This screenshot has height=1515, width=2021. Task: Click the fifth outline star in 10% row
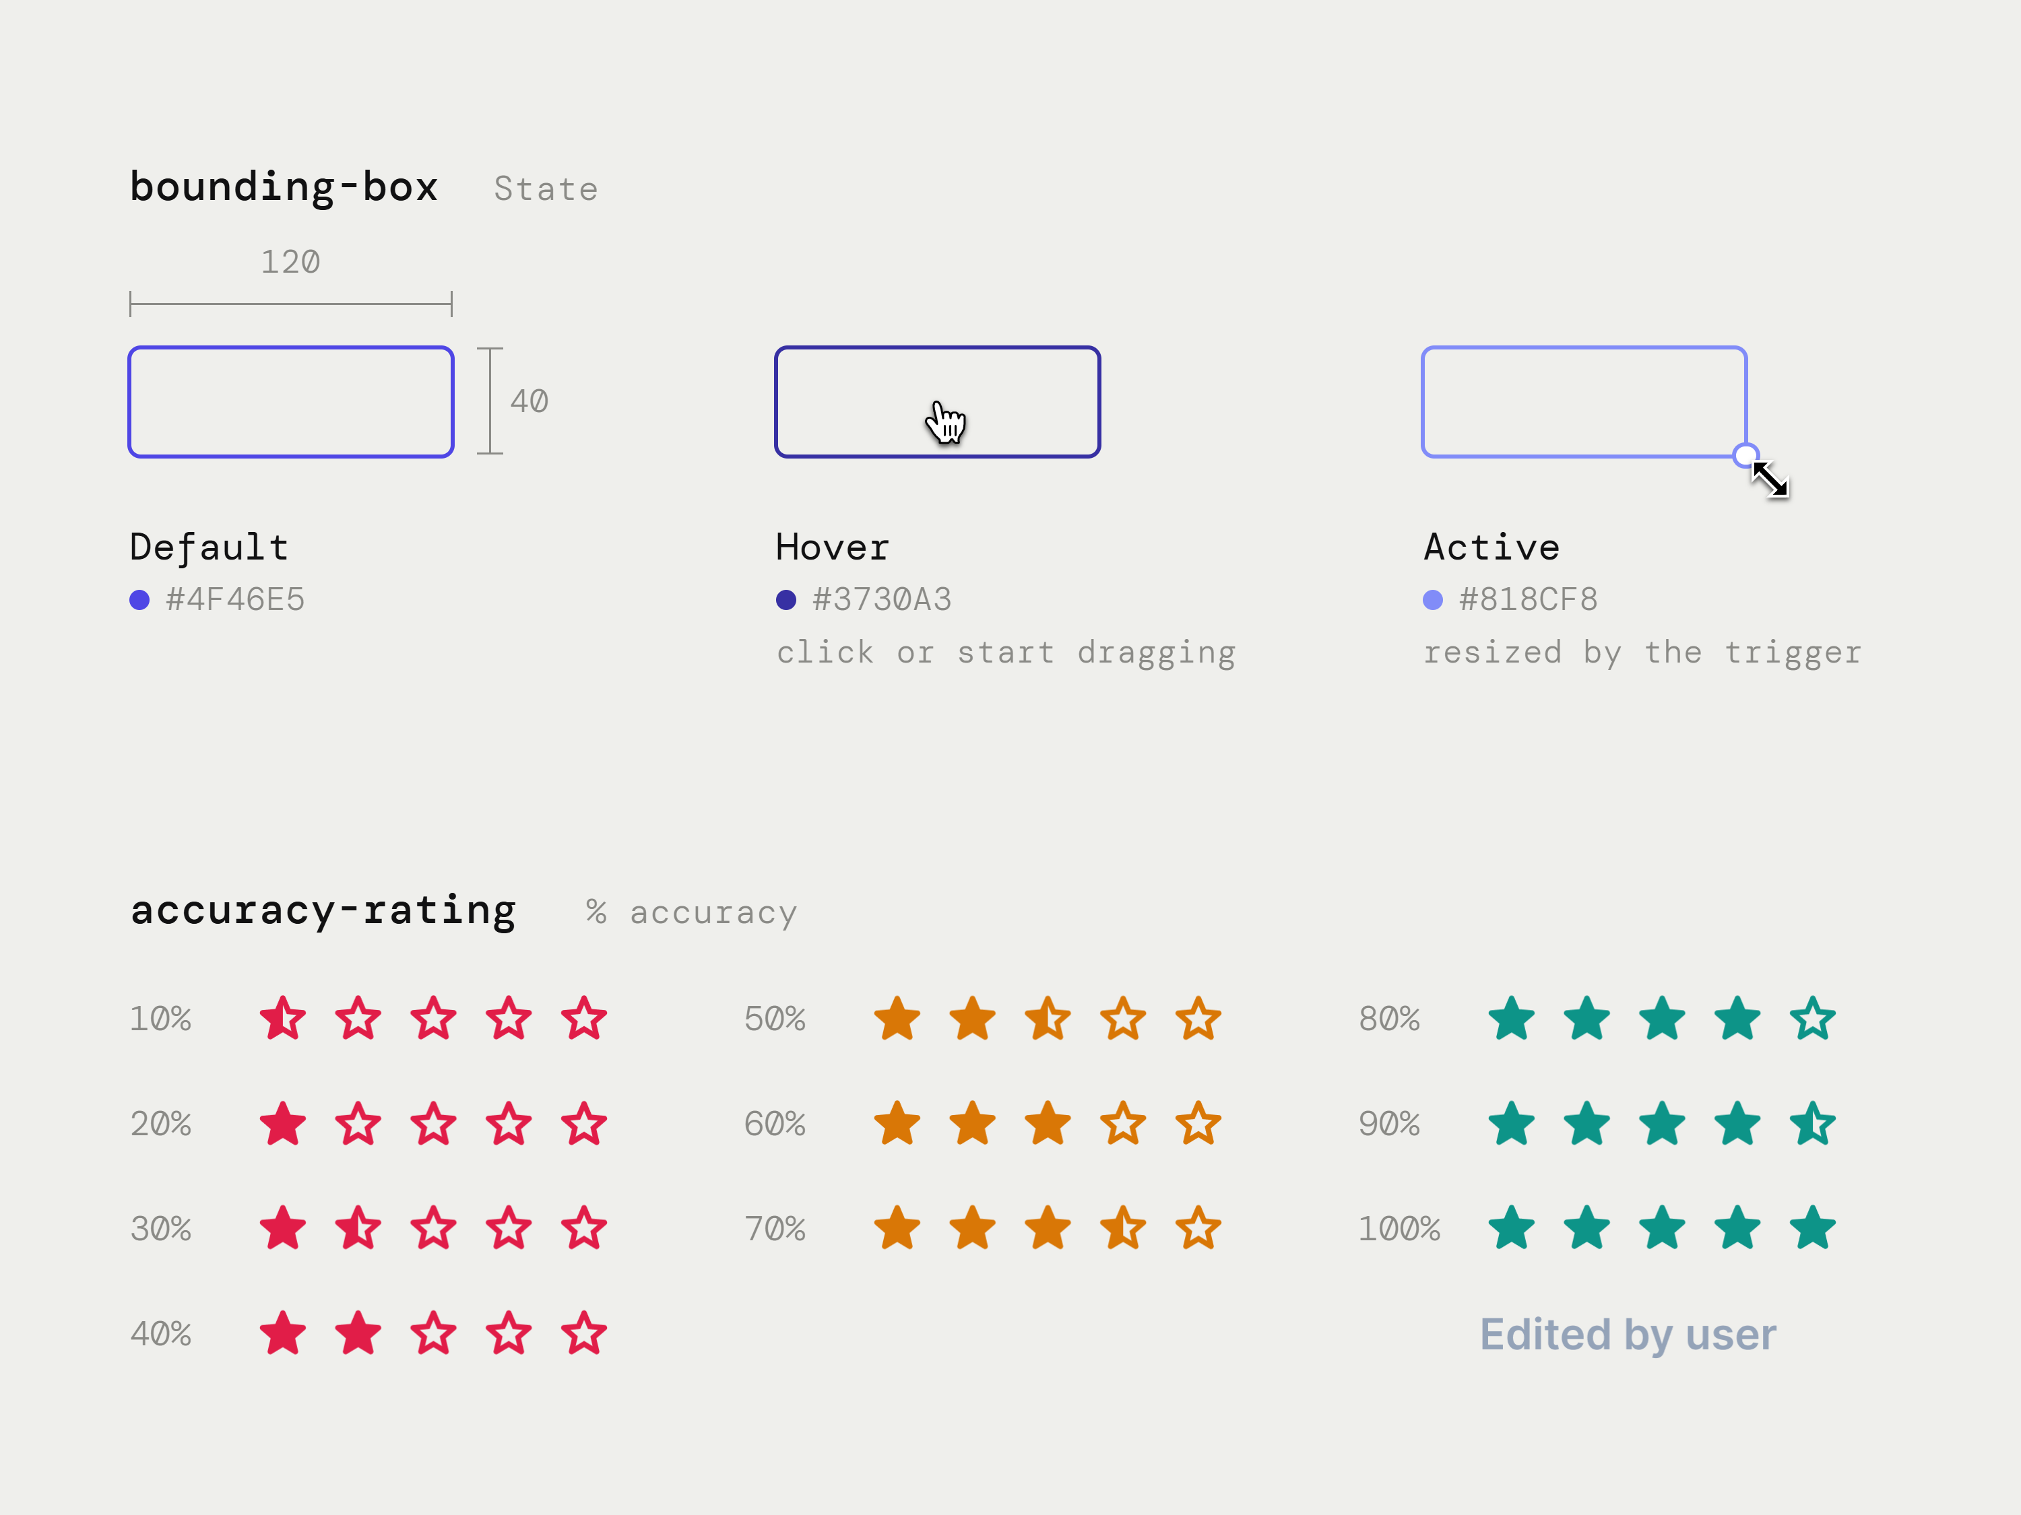584,1018
